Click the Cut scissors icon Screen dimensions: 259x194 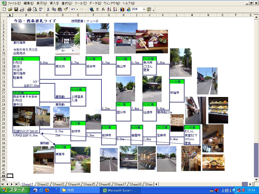(x=48, y=9)
